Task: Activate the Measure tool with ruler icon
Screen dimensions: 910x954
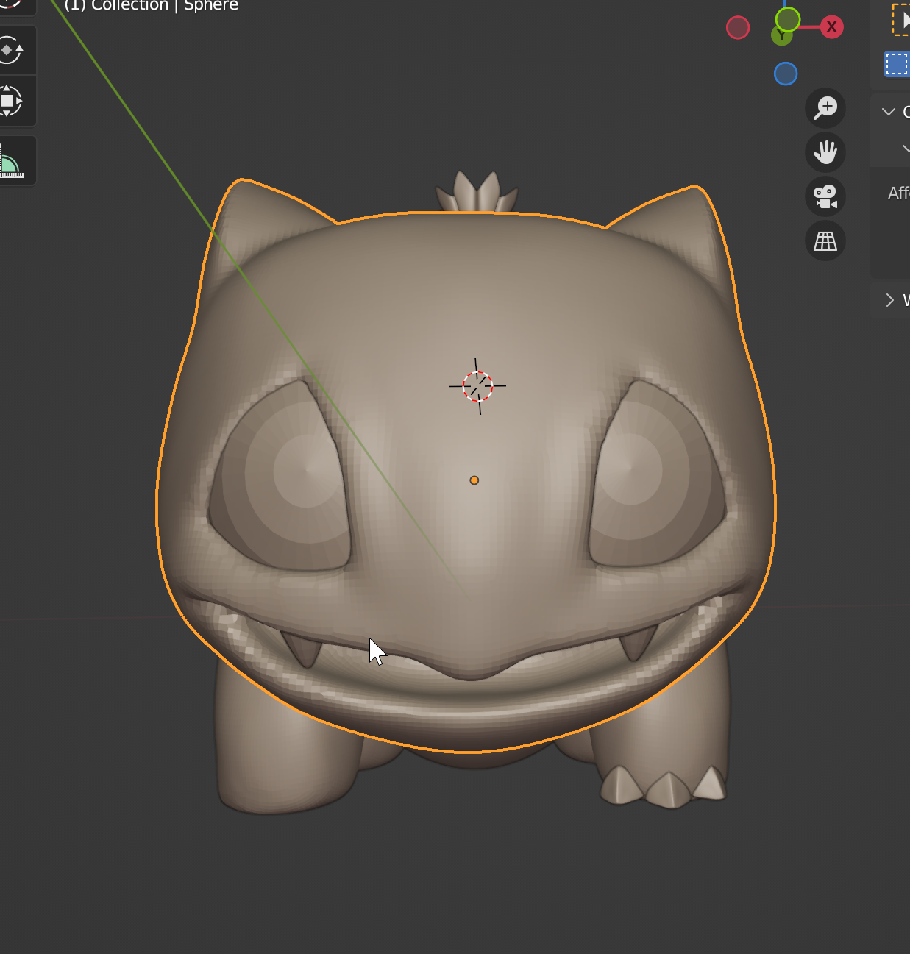Action: 10,161
